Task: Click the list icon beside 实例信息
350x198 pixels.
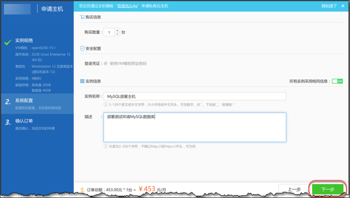Action: (82, 81)
